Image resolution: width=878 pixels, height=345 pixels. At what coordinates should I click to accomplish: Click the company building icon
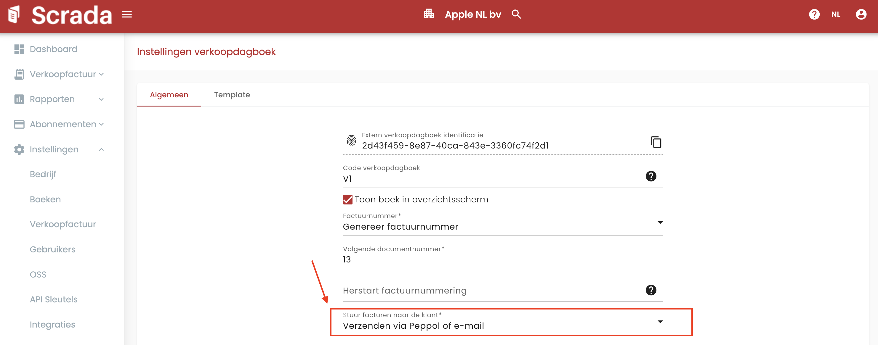tap(428, 14)
